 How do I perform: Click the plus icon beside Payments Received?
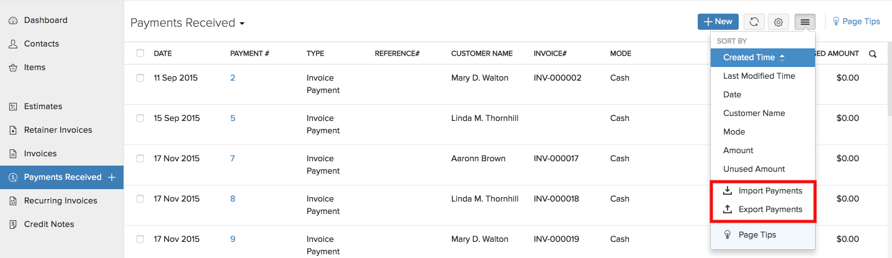112,177
